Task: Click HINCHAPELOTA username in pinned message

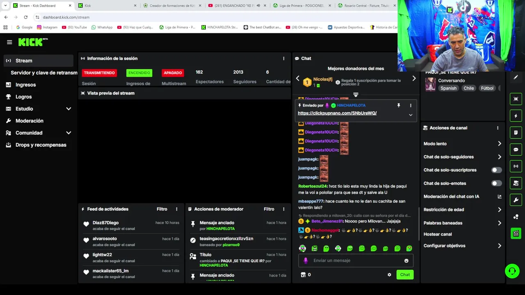Action: tap(351, 105)
